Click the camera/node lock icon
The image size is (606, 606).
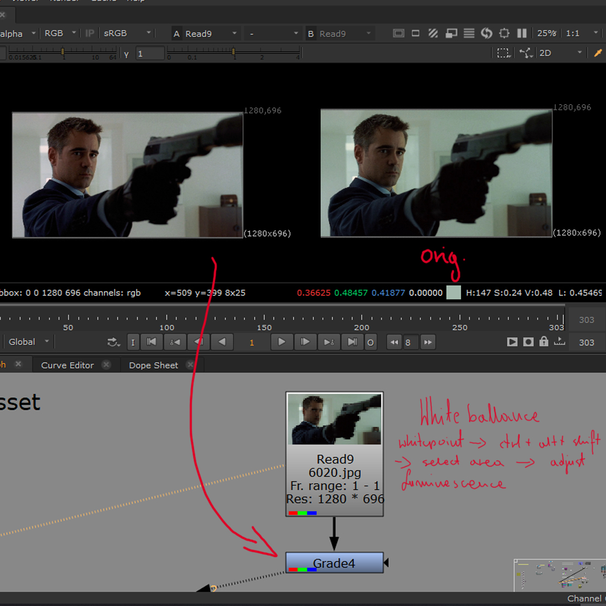[x=526, y=53]
